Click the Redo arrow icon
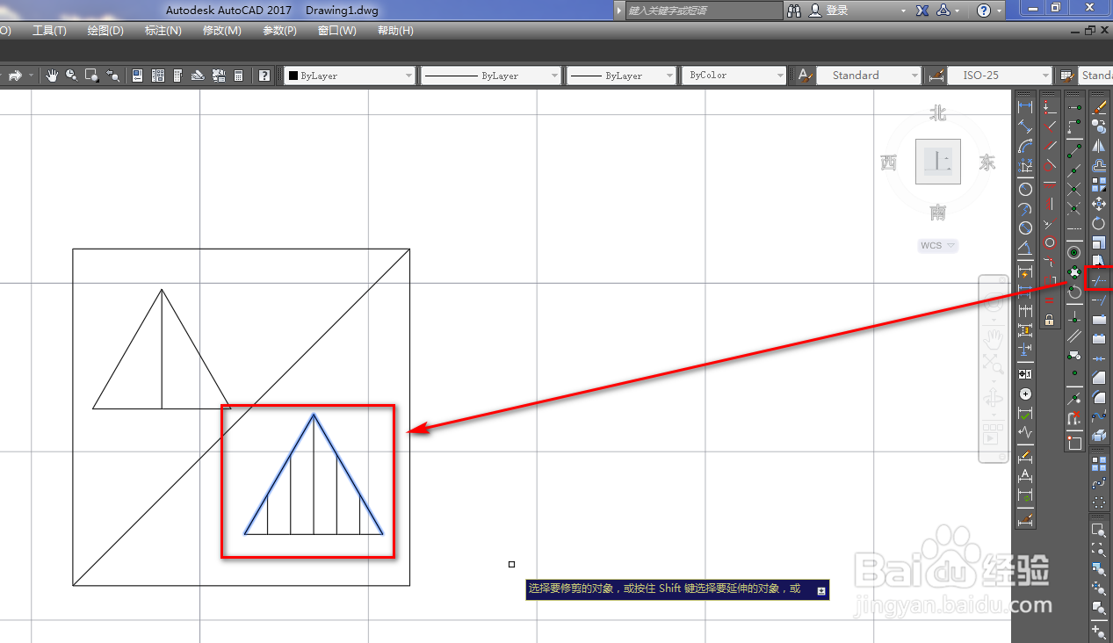Screen dimensions: 1113x643 pos(15,76)
